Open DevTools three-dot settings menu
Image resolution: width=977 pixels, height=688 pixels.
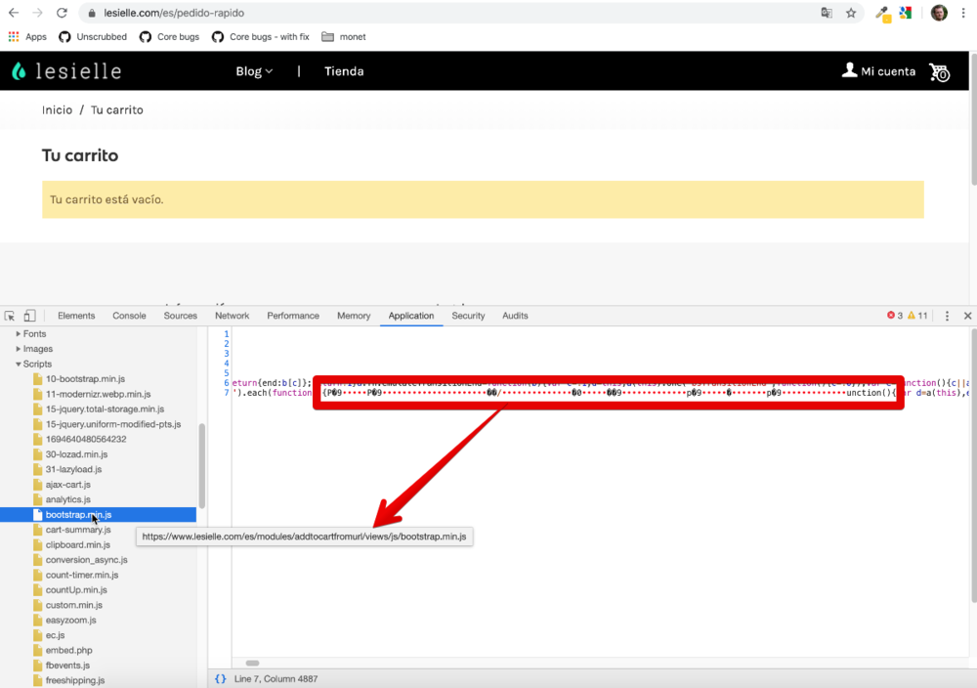(x=947, y=316)
